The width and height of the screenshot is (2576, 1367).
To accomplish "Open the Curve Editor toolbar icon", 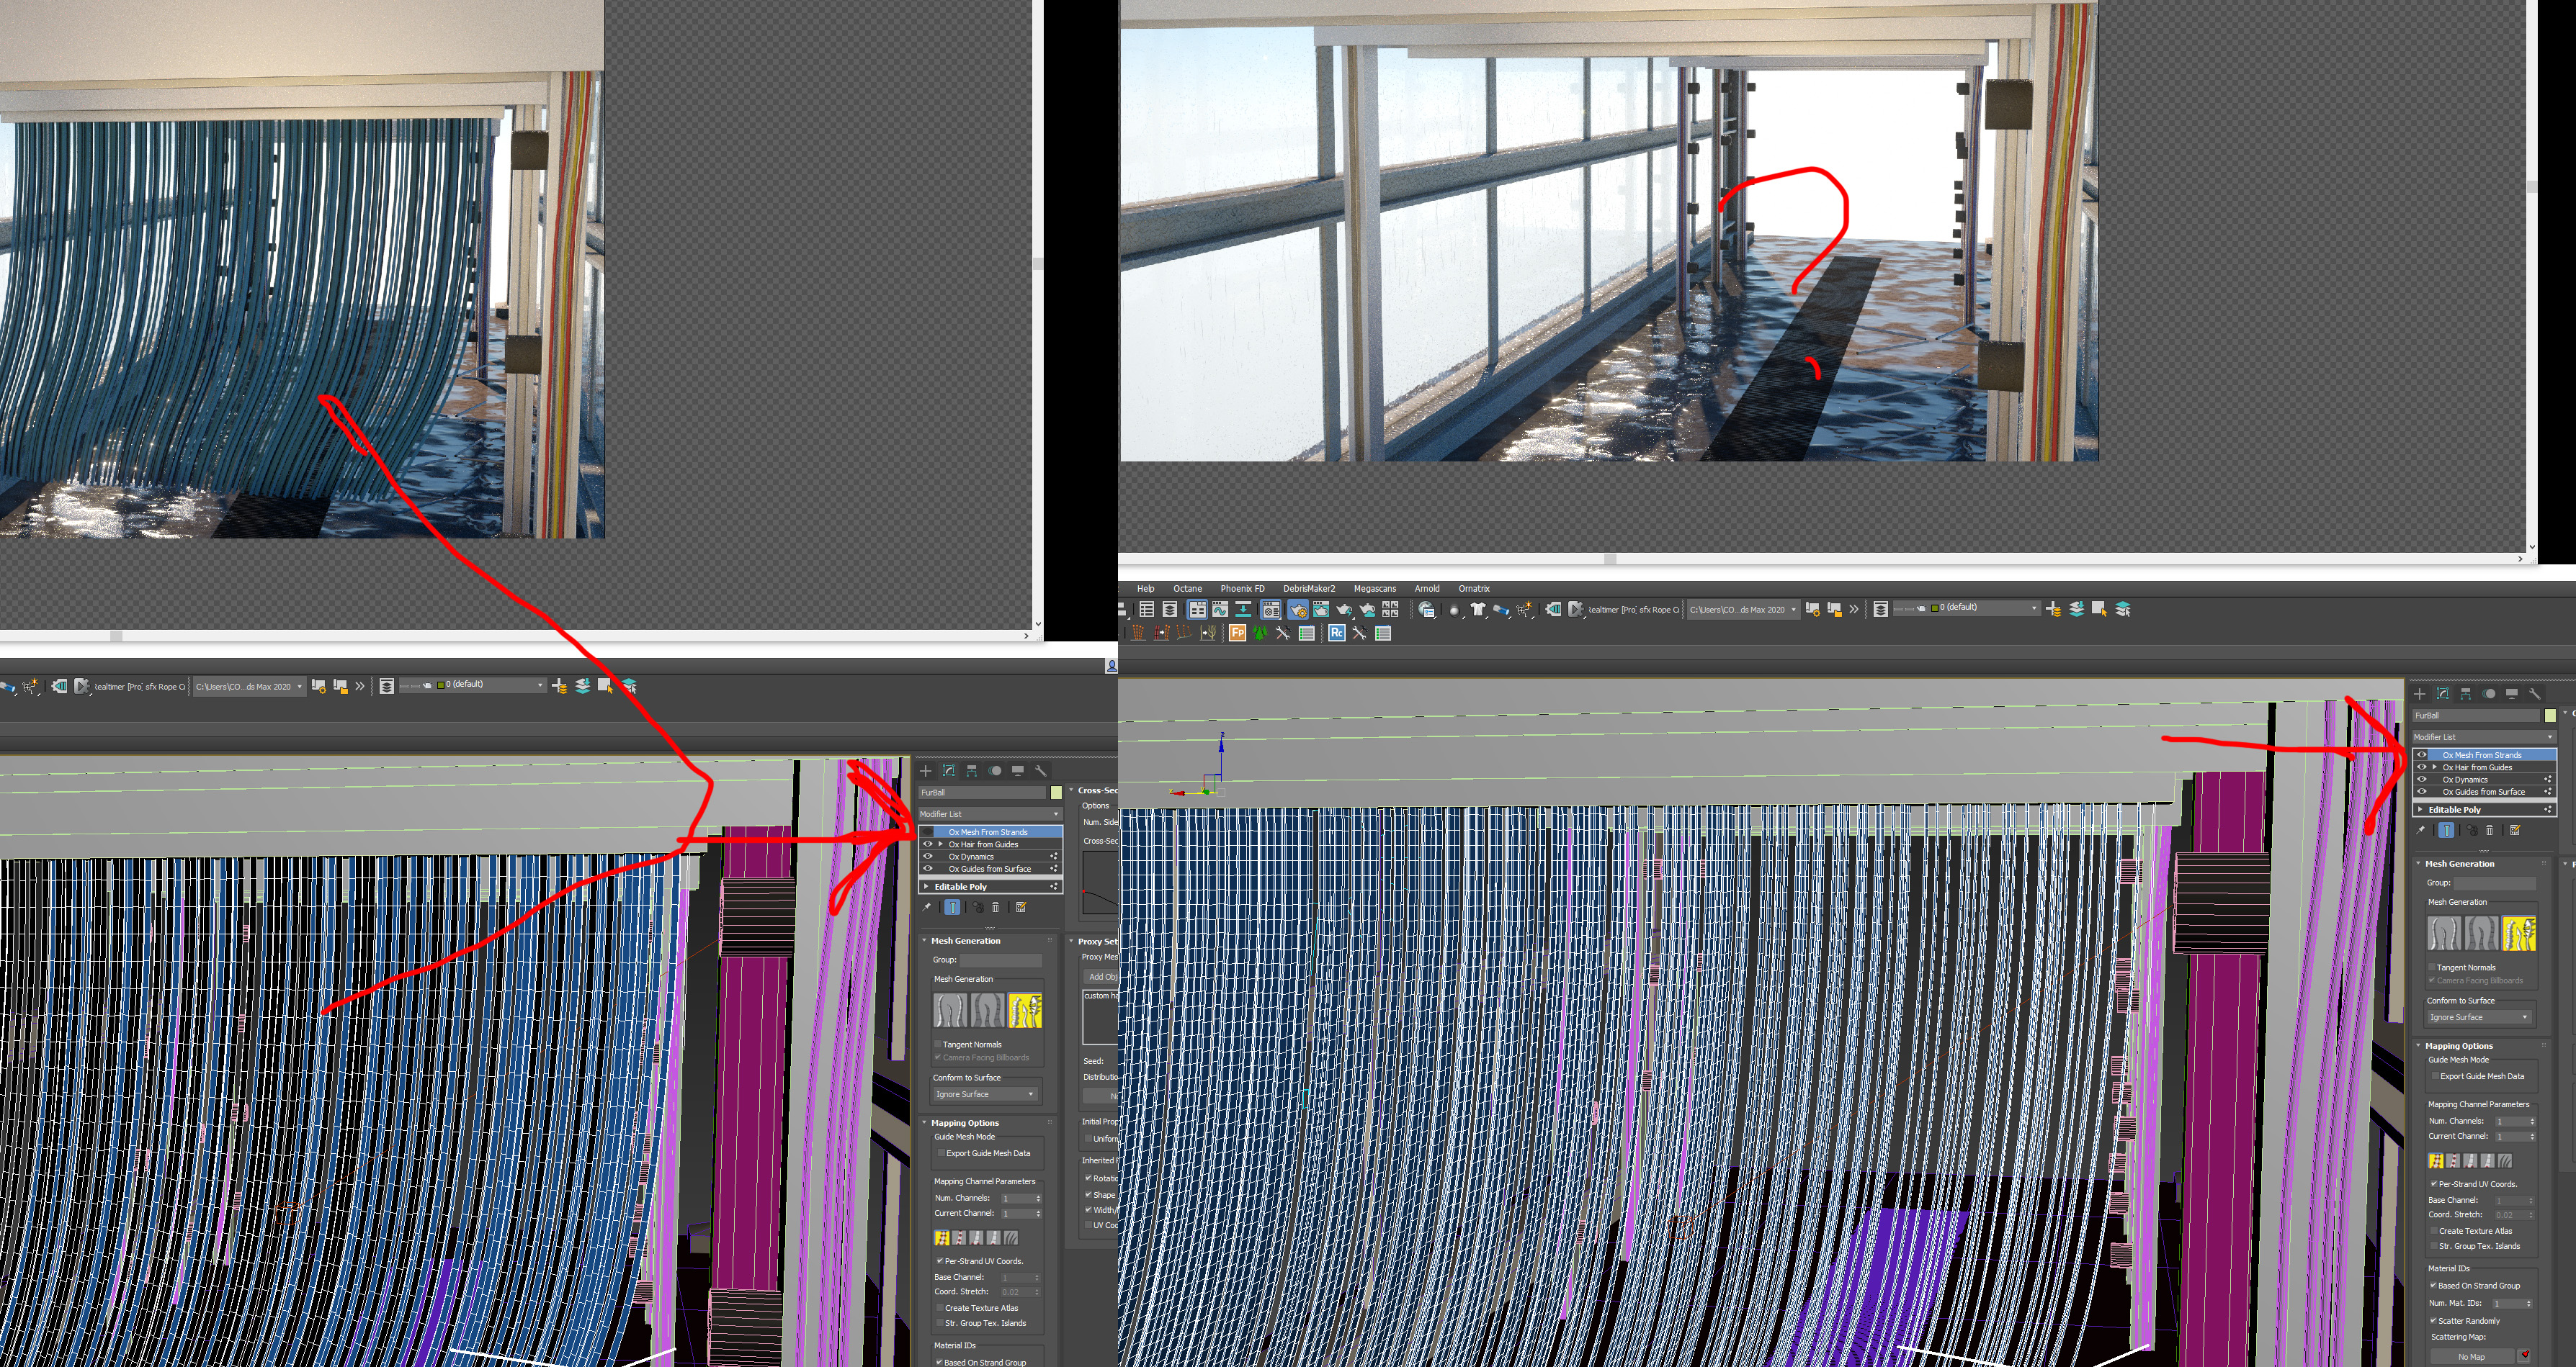I will (x=1220, y=610).
